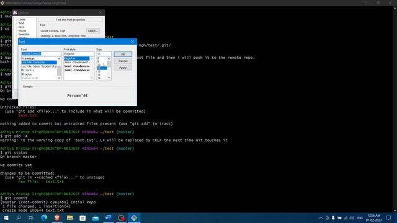Image resolution: width=397 pixels, height=223 pixels.
Task: Open Microsoft Store from the taskbar
Action: click(83, 217)
